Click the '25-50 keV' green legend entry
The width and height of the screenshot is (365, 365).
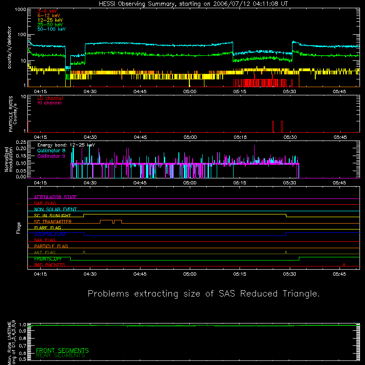tap(50, 25)
